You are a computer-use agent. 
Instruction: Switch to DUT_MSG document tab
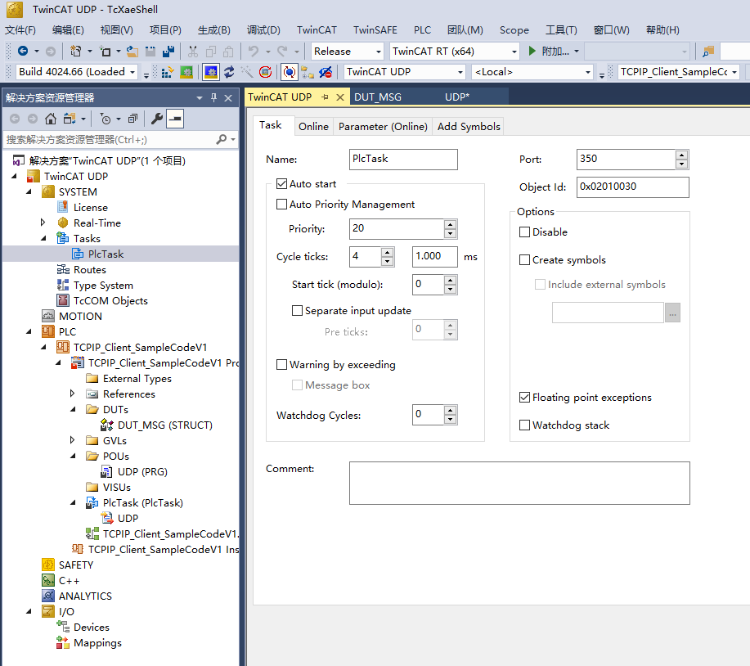point(378,97)
